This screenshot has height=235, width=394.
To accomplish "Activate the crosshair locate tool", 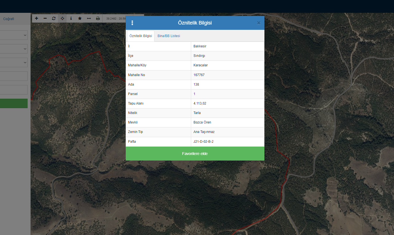I will pyautogui.click(x=62, y=18).
